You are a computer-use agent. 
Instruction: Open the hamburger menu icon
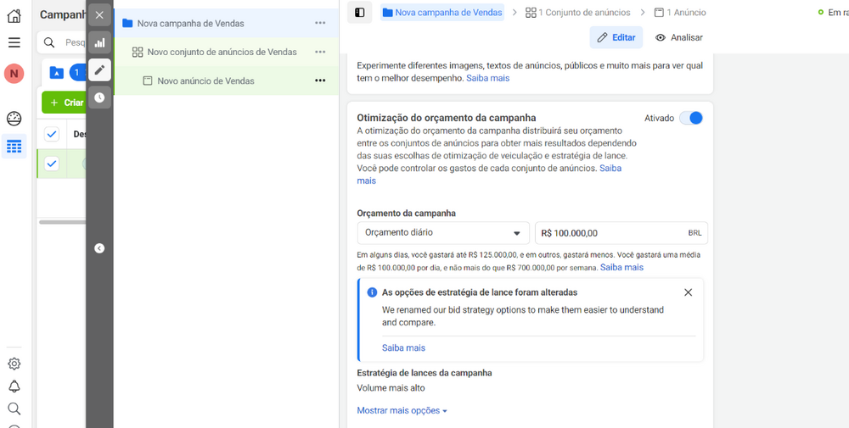click(x=14, y=42)
